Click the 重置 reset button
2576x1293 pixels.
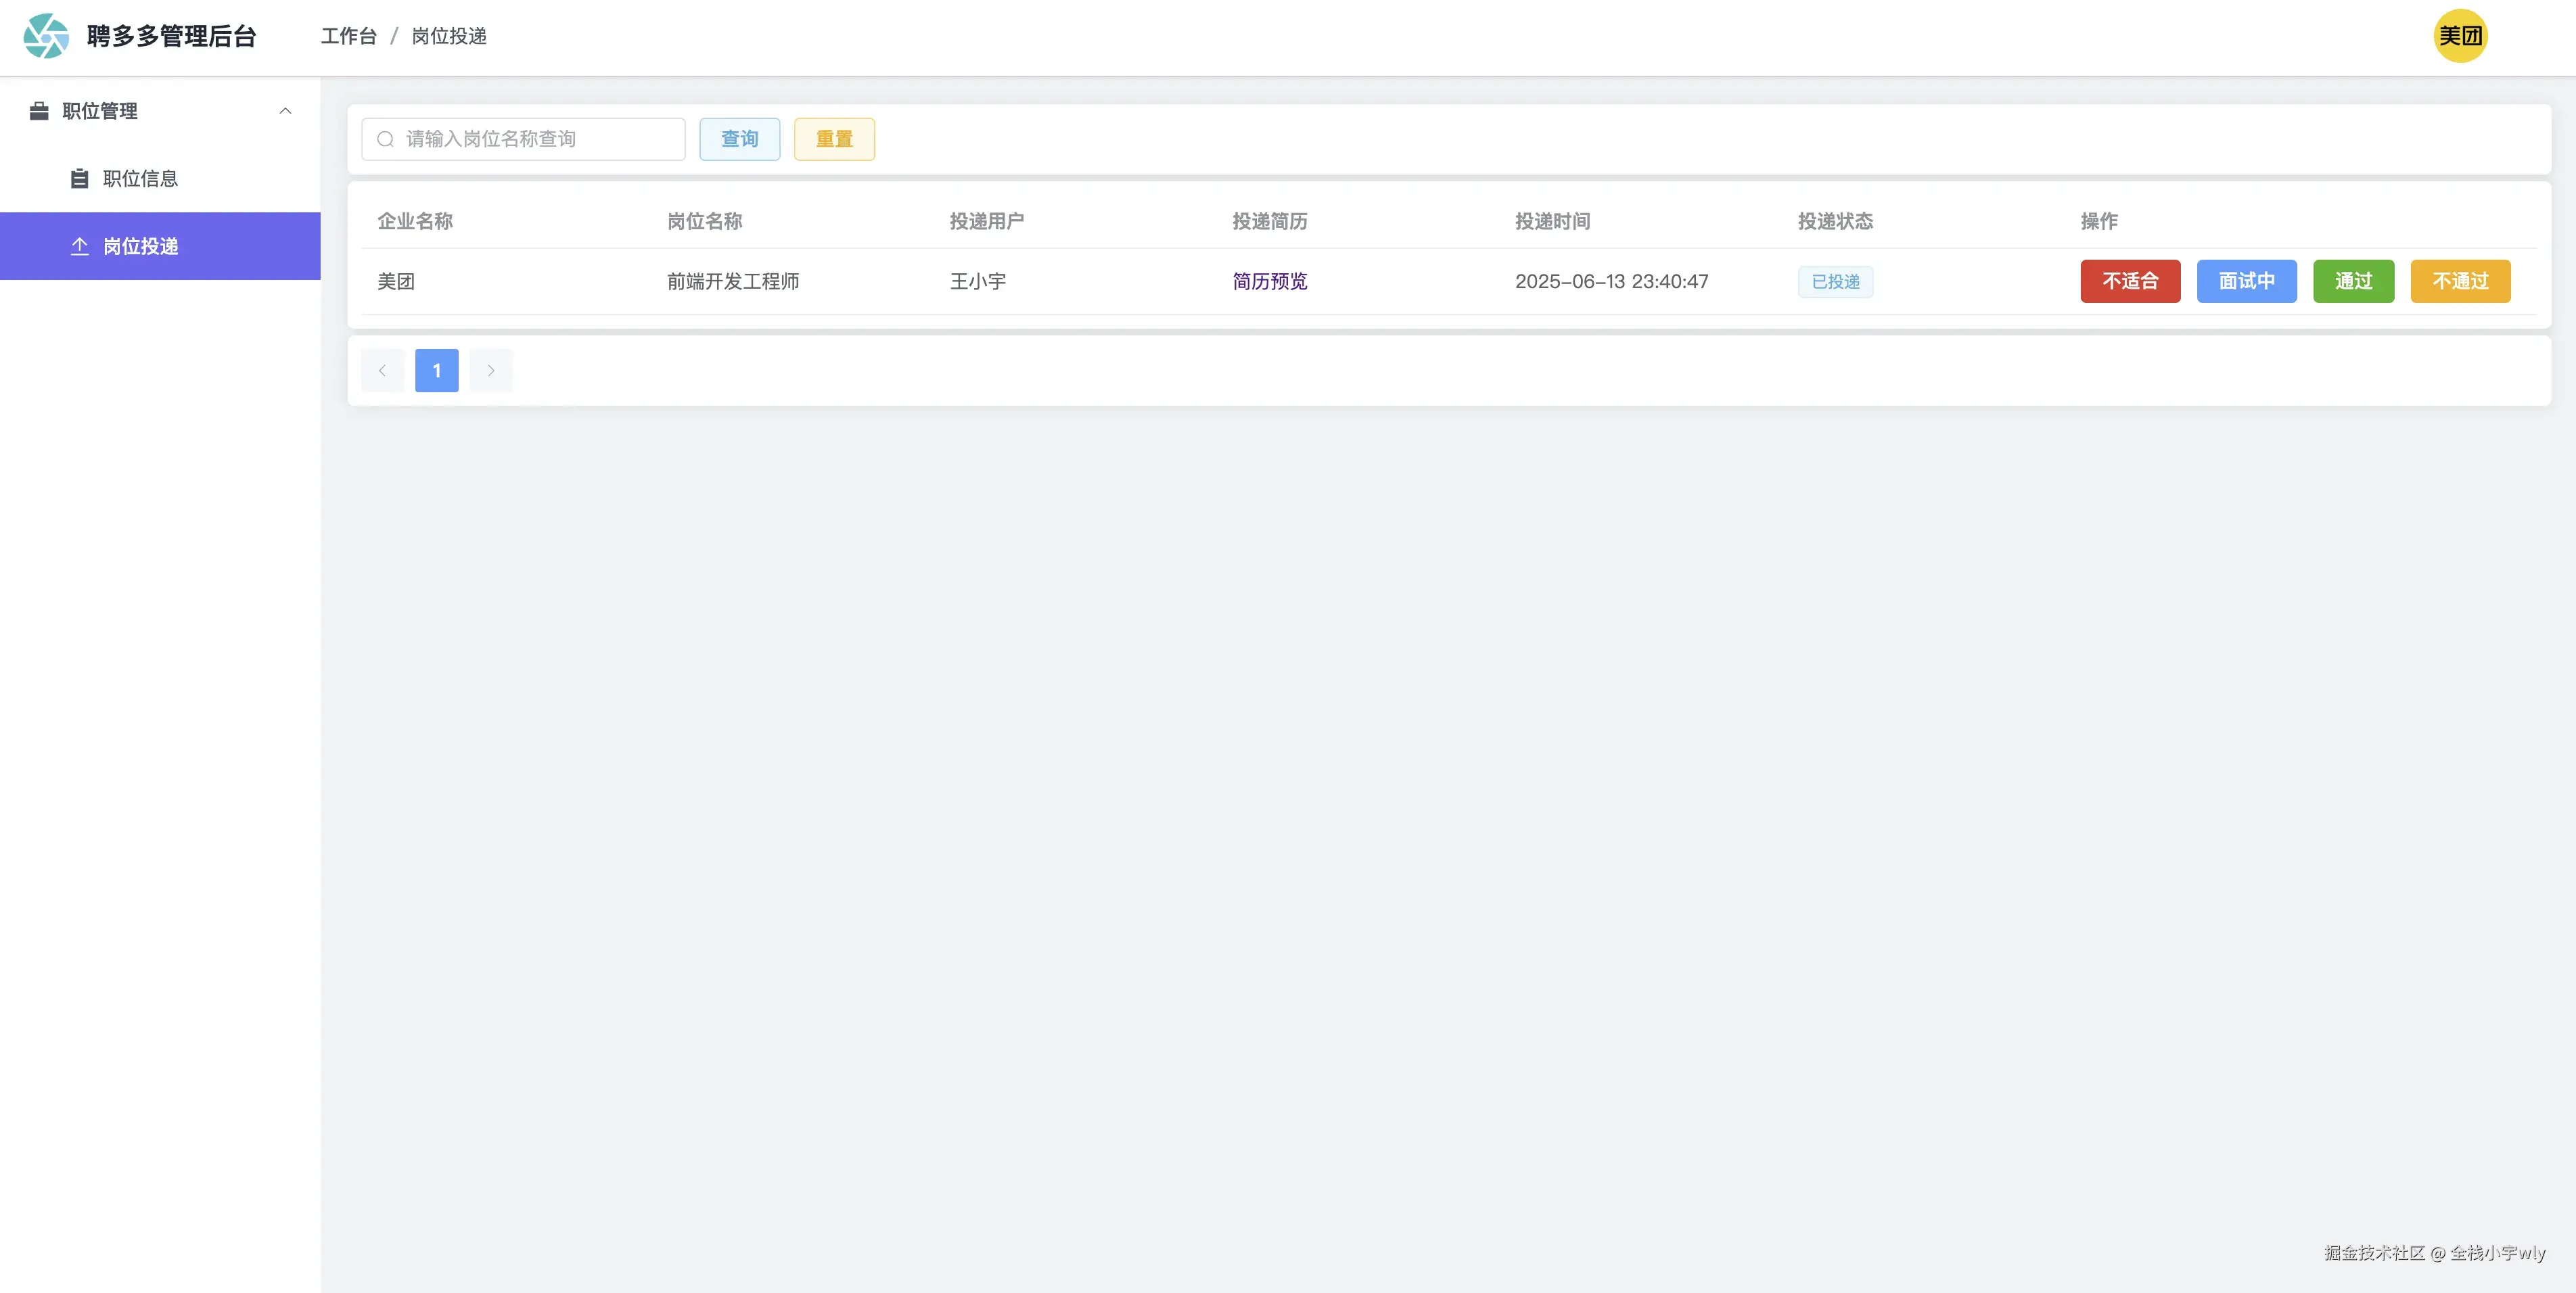pyautogui.click(x=834, y=139)
